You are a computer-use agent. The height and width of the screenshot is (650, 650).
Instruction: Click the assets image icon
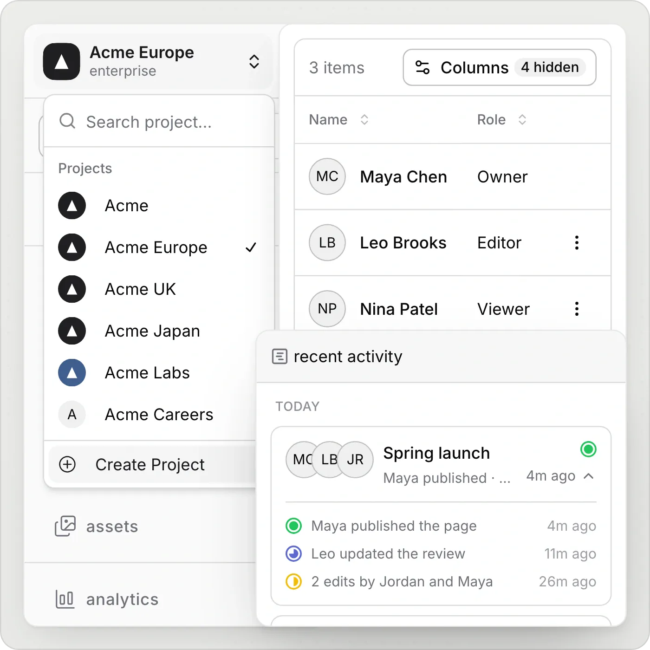tap(65, 526)
